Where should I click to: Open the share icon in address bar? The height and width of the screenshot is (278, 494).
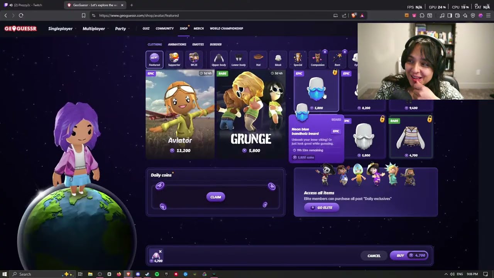coord(344,15)
